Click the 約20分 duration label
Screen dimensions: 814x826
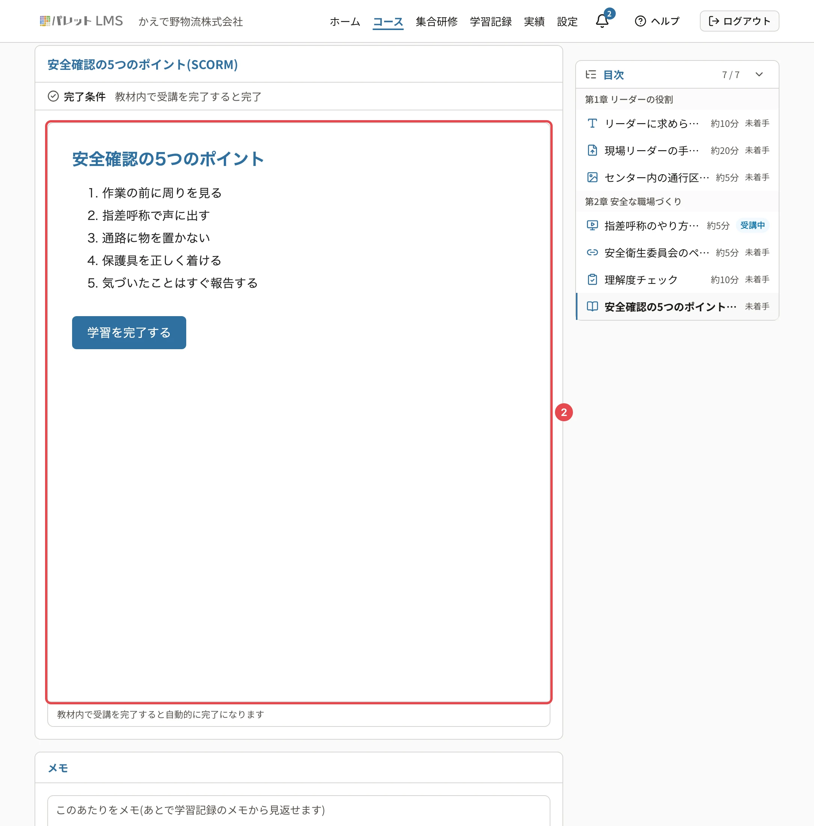pyautogui.click(x=725, y=151)
